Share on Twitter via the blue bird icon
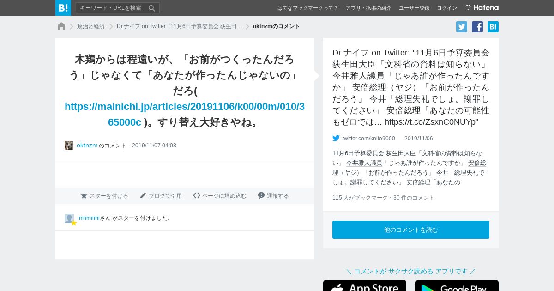554x291 pixels. tap(462, 27)
